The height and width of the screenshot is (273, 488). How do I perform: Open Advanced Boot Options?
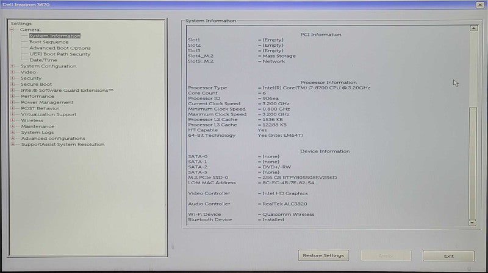[x=60, y=48]
